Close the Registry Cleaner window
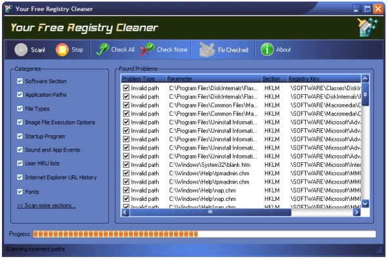387x259 pixels. pyautogui.click(x=379, y=9)
